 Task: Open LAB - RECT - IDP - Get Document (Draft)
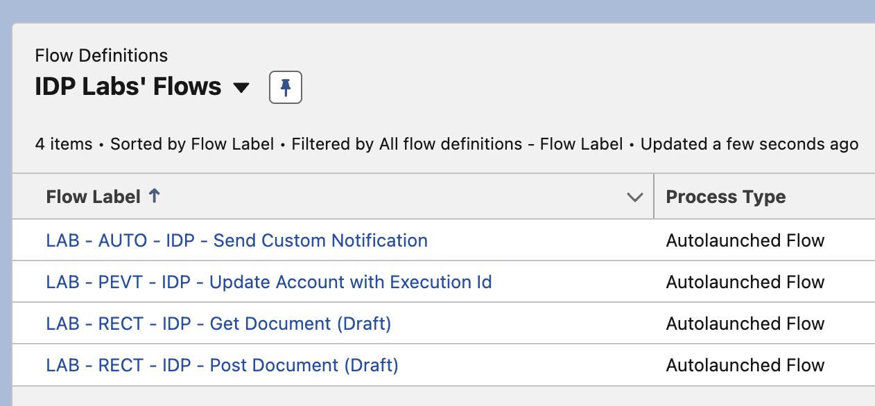click(x=219, y=324)
